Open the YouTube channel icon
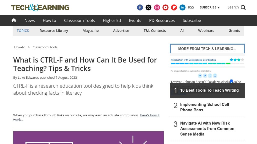Viewport: 257px width, 144px height. pyautogui.click(x=165, y=7)
